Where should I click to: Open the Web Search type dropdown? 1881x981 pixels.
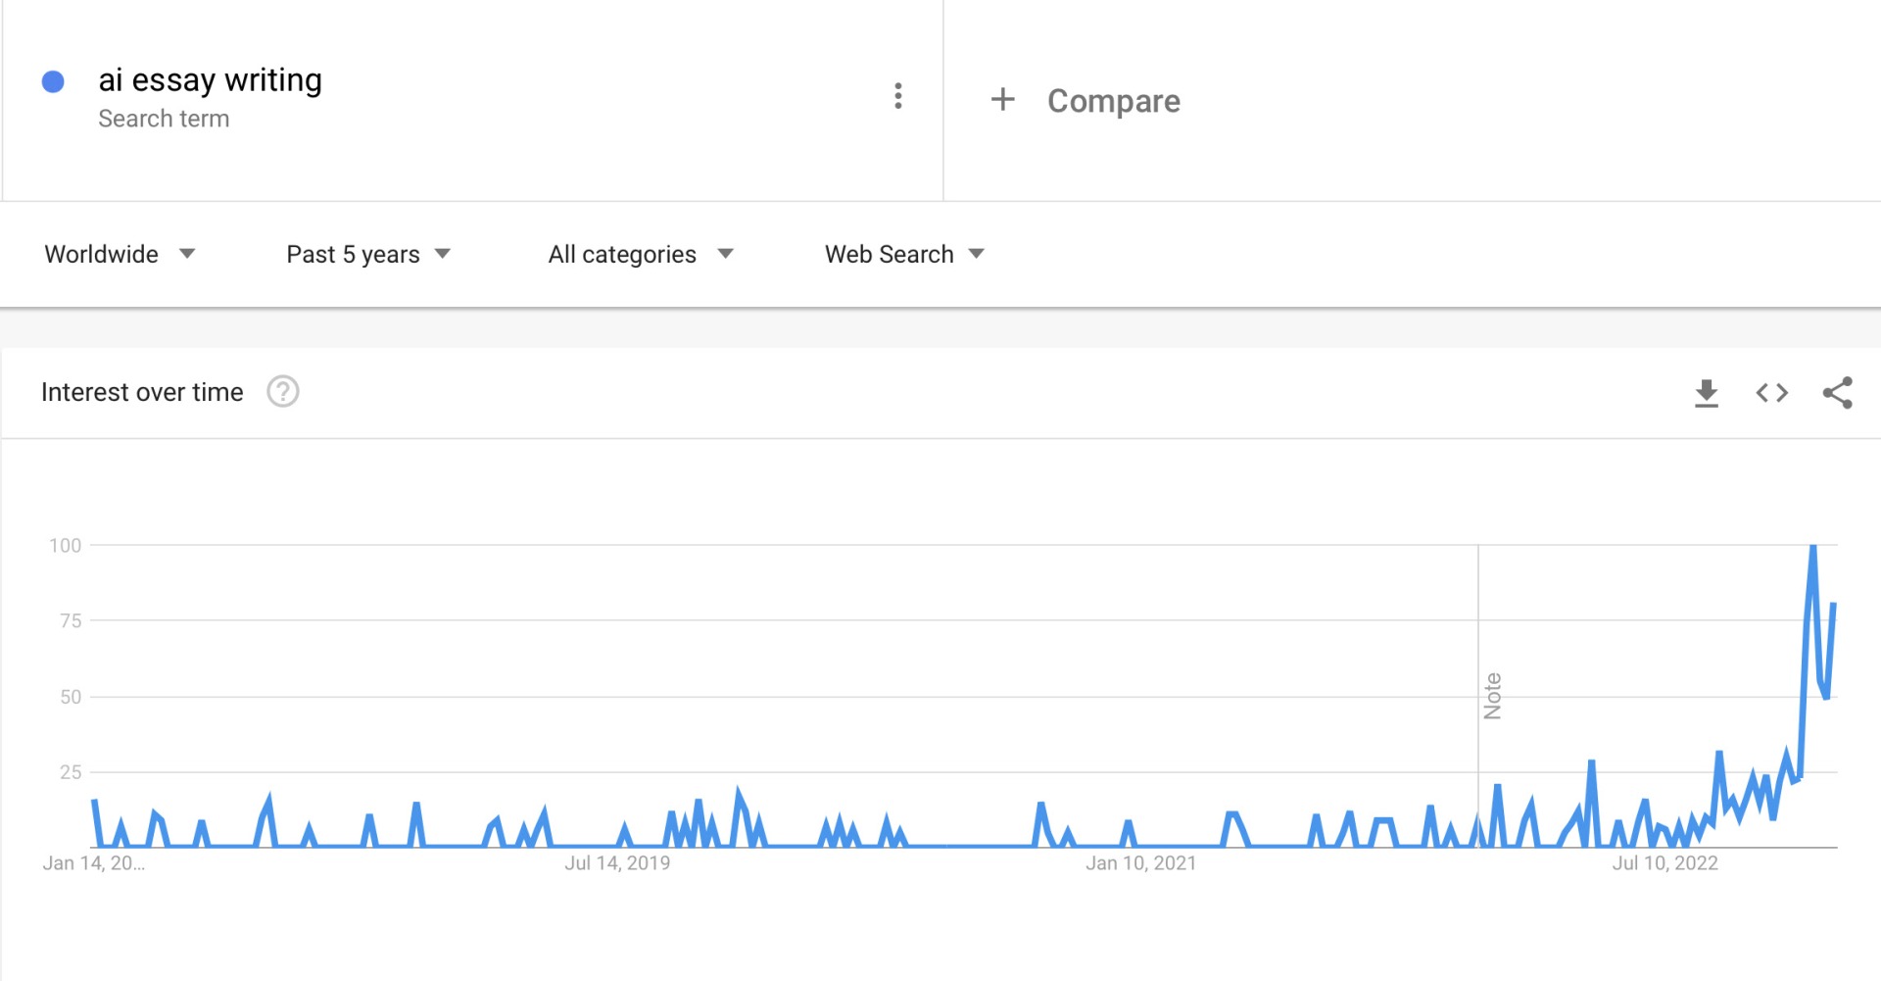904,254
